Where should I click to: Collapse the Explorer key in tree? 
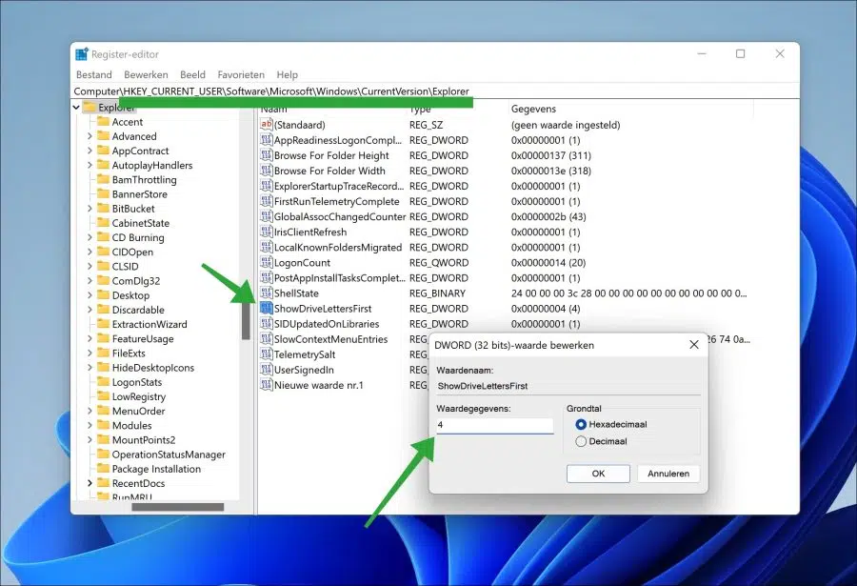[x=76, y=108]
